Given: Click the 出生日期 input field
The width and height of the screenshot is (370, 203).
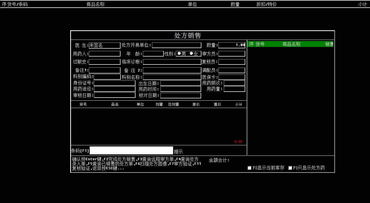Looking at the screenshot, I should pyautogui.click(x=180, y=83).
